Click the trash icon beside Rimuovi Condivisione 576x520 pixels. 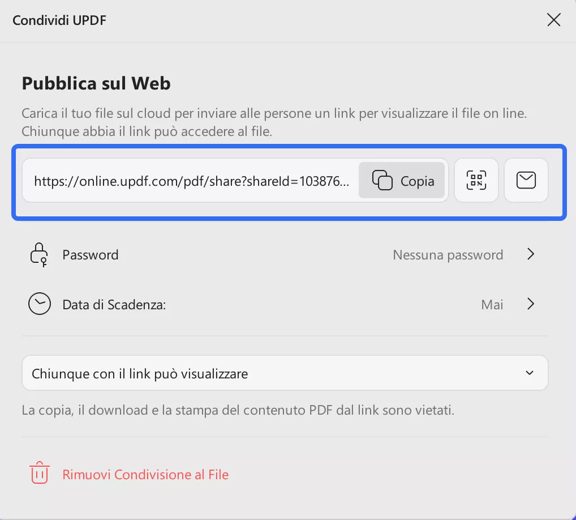point(38,473)
